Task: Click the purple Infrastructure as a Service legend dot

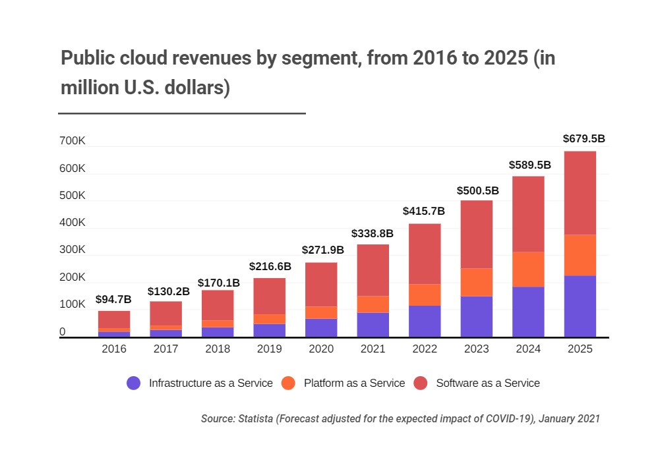Action: pyautogui.click(x=133, y=383)
